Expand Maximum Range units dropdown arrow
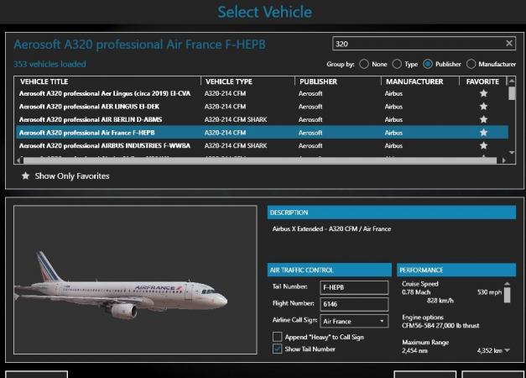This screenshot has width=526, height=378. pyautogui.click(x=508, y=351)
